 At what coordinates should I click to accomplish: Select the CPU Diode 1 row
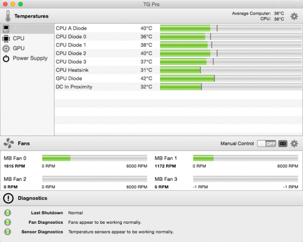coord(178,45)
